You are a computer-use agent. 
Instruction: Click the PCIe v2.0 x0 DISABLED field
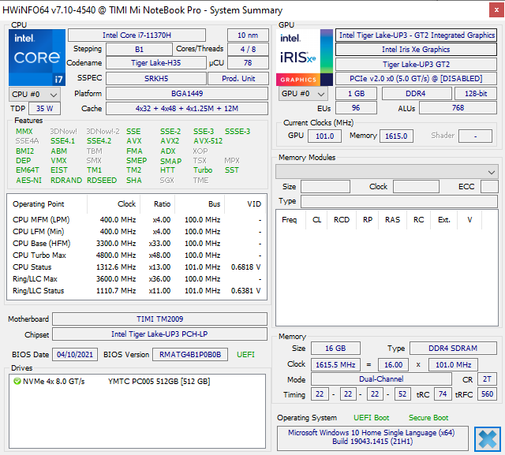416,79
